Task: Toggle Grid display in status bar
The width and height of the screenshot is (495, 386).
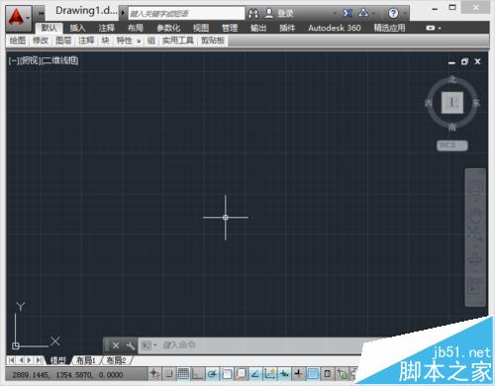Action: point(183,374)
